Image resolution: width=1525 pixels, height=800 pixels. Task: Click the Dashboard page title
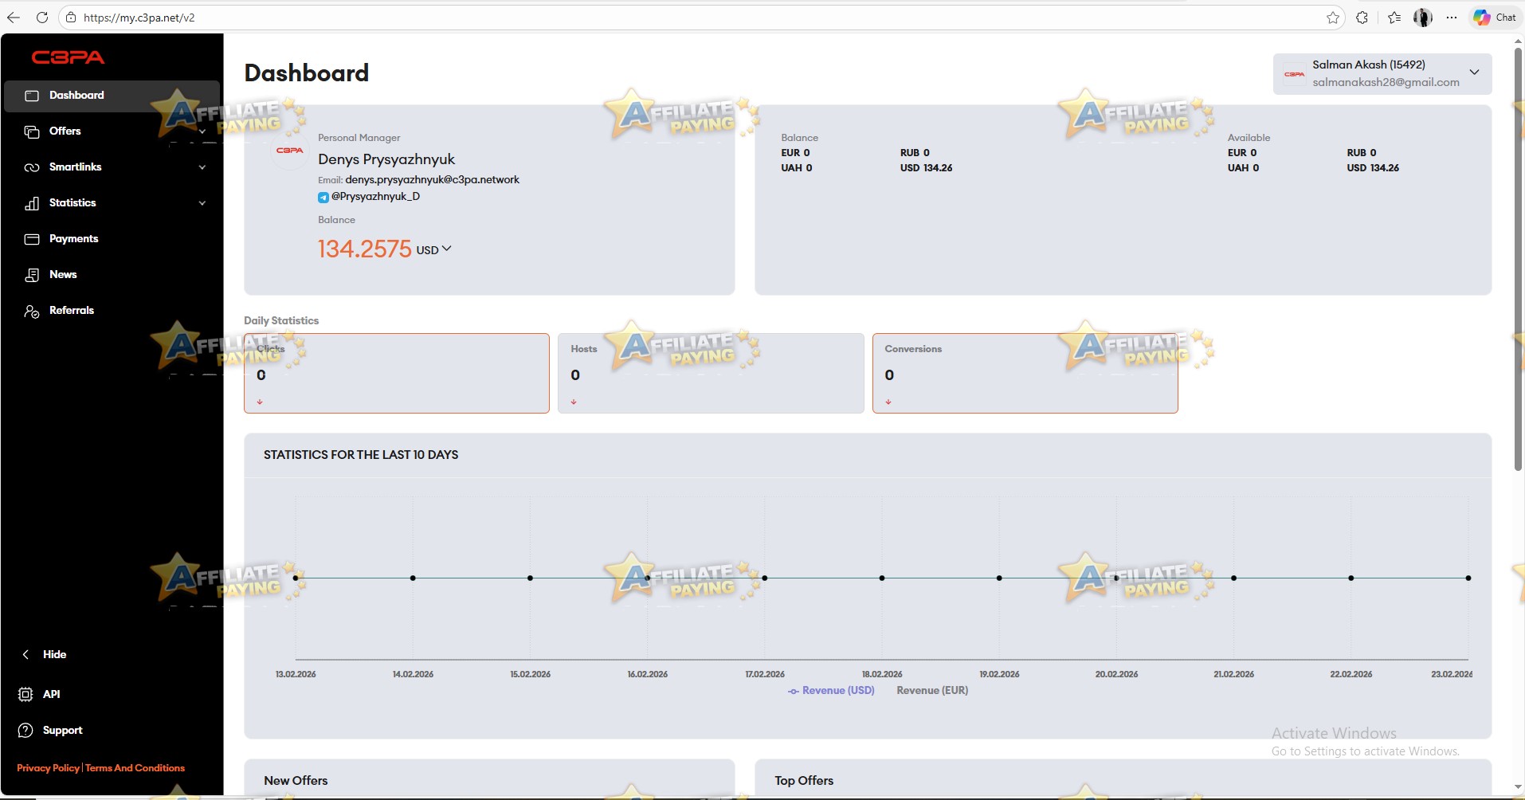[x=307, y=73]
